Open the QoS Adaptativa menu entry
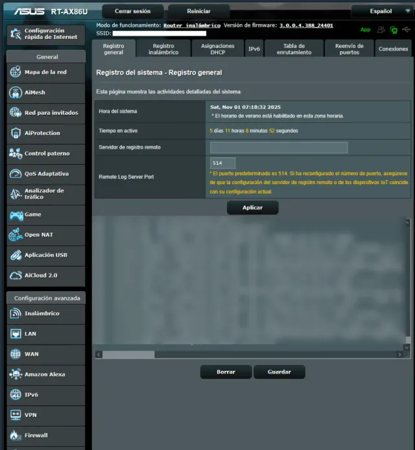Viewport: 415px width, 450px height. point(46,174)
